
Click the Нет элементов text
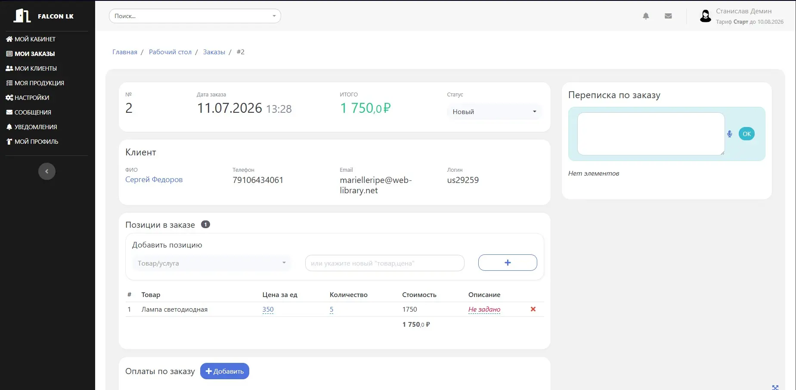coord(594,173)
